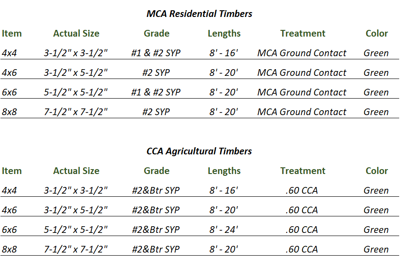Select the Item header in MCA table
The width and height of the screenshot is (409, 257).
coord(12,33)
